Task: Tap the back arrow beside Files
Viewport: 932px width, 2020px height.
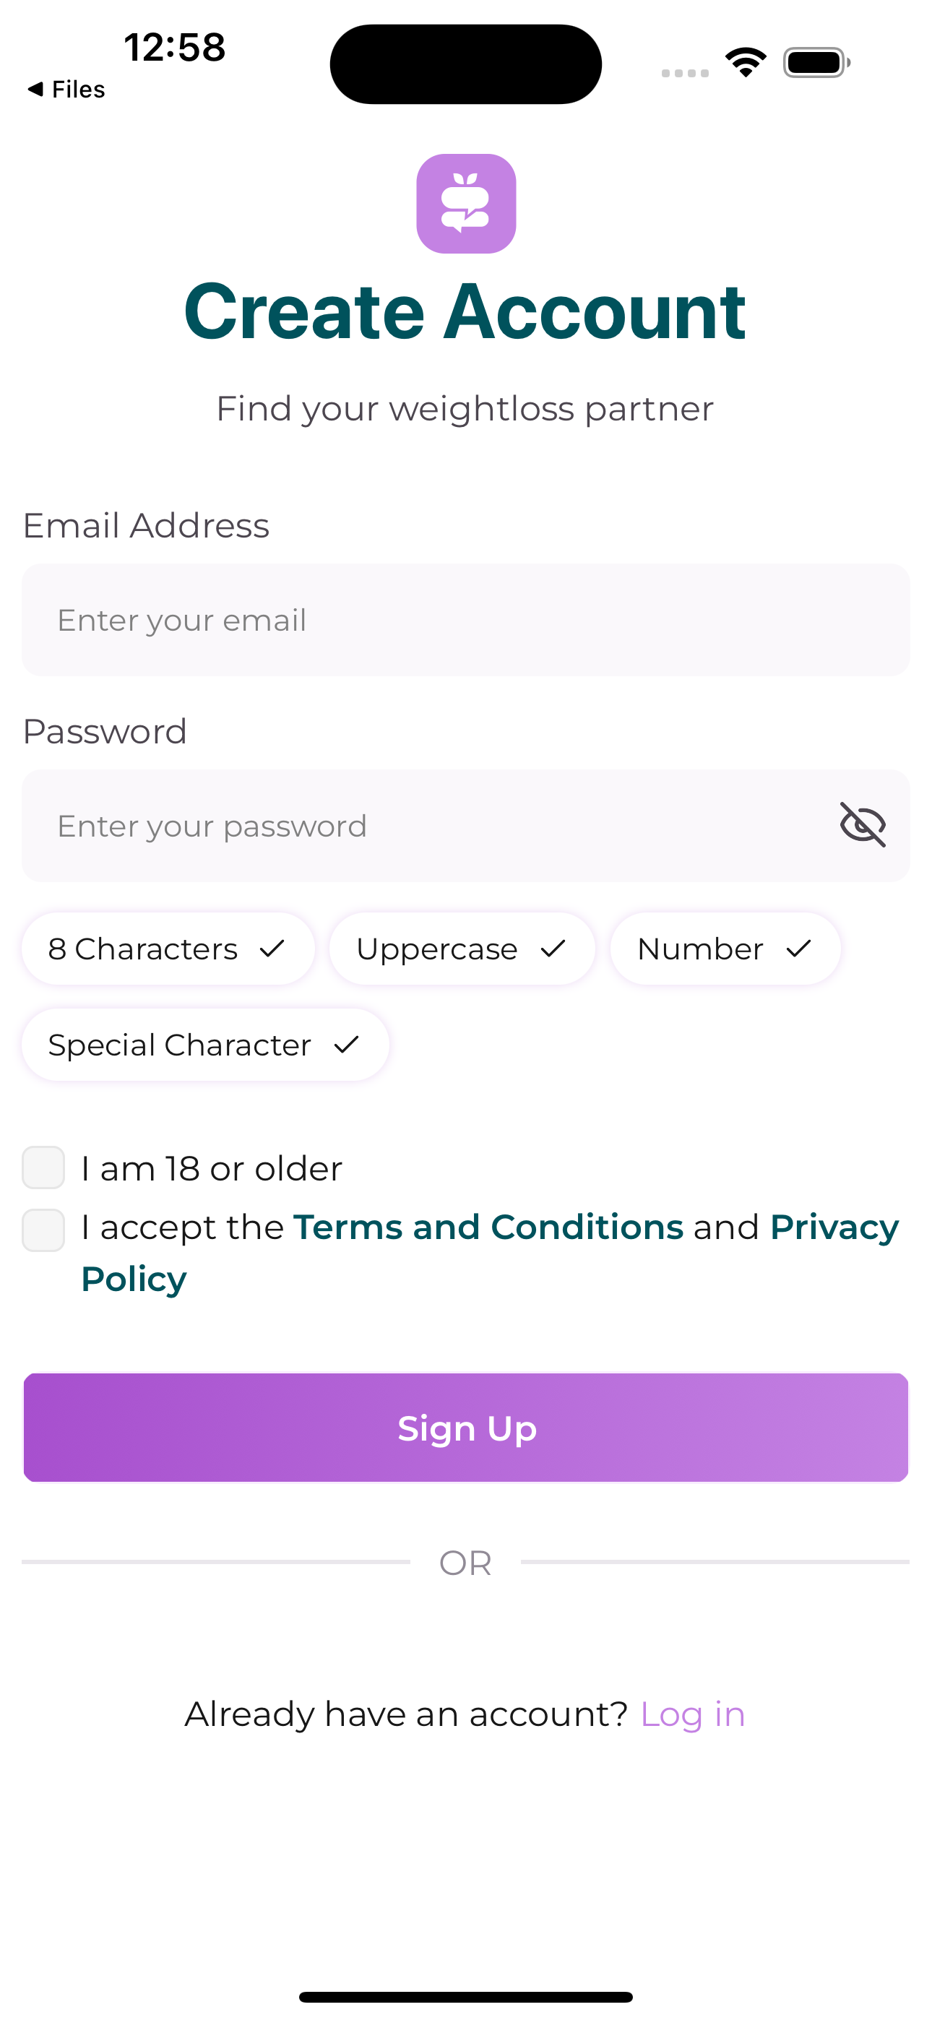Action: click(x=35, y=89)
